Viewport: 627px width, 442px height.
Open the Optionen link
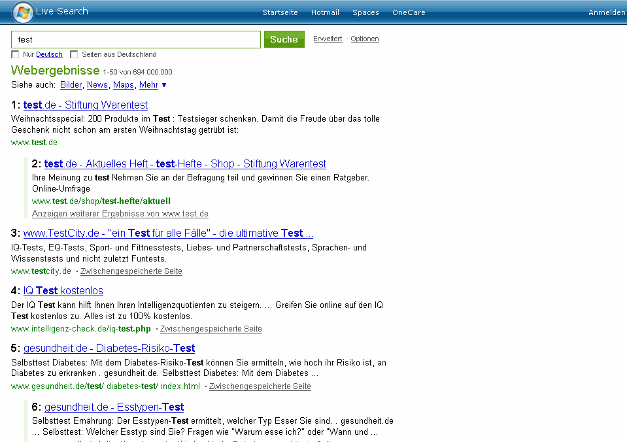coord(365,39)
